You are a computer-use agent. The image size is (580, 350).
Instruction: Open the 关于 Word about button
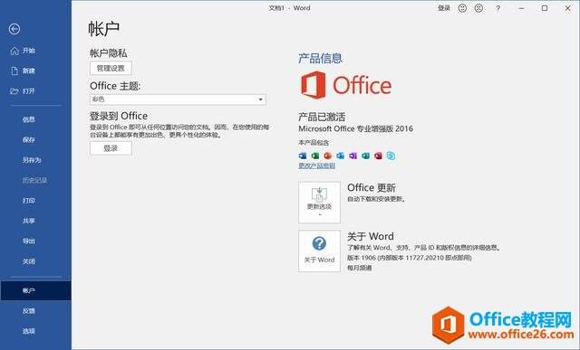click(319, 251)
